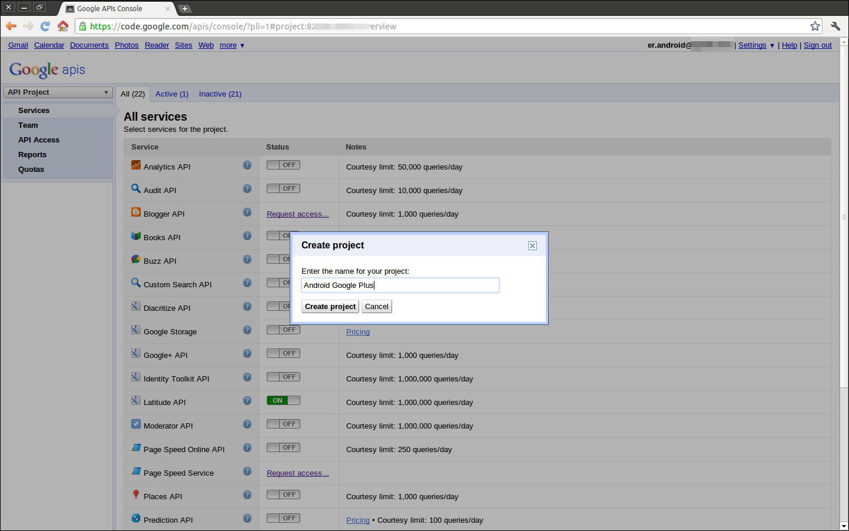Open help for Blogger API
The image size is (849, 531).
pyautogui.click(x=247, y=213)
